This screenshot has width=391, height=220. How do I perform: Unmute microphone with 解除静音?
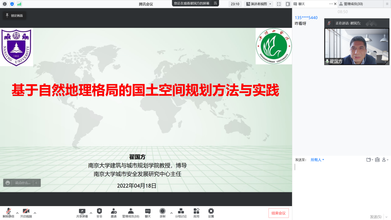(9, 213)
